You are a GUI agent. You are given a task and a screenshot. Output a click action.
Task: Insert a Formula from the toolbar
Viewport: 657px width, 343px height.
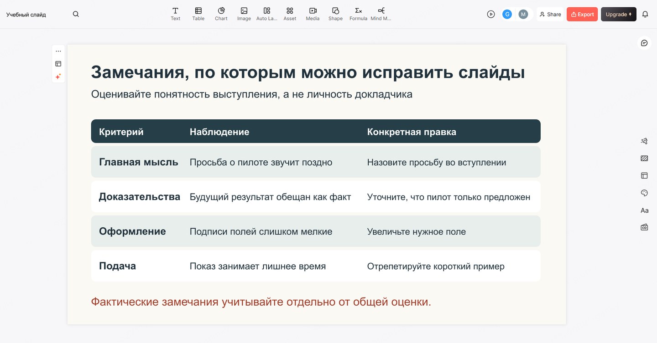click(358, 14)
